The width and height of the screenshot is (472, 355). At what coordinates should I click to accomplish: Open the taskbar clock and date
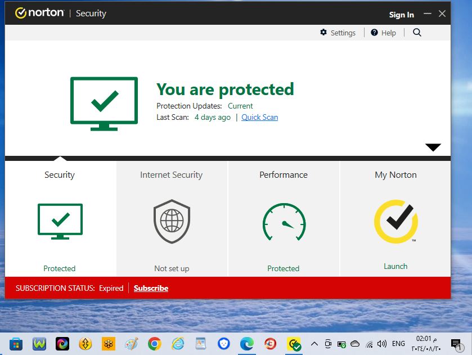(x=426, y=344)
